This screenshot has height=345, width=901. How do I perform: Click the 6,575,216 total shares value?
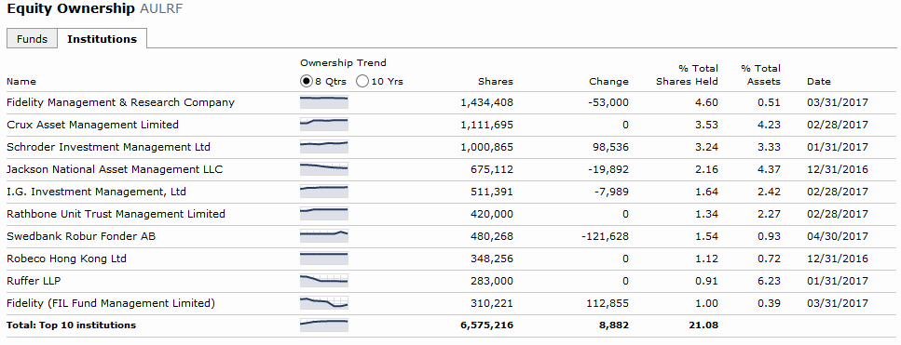tap(486, 325)
